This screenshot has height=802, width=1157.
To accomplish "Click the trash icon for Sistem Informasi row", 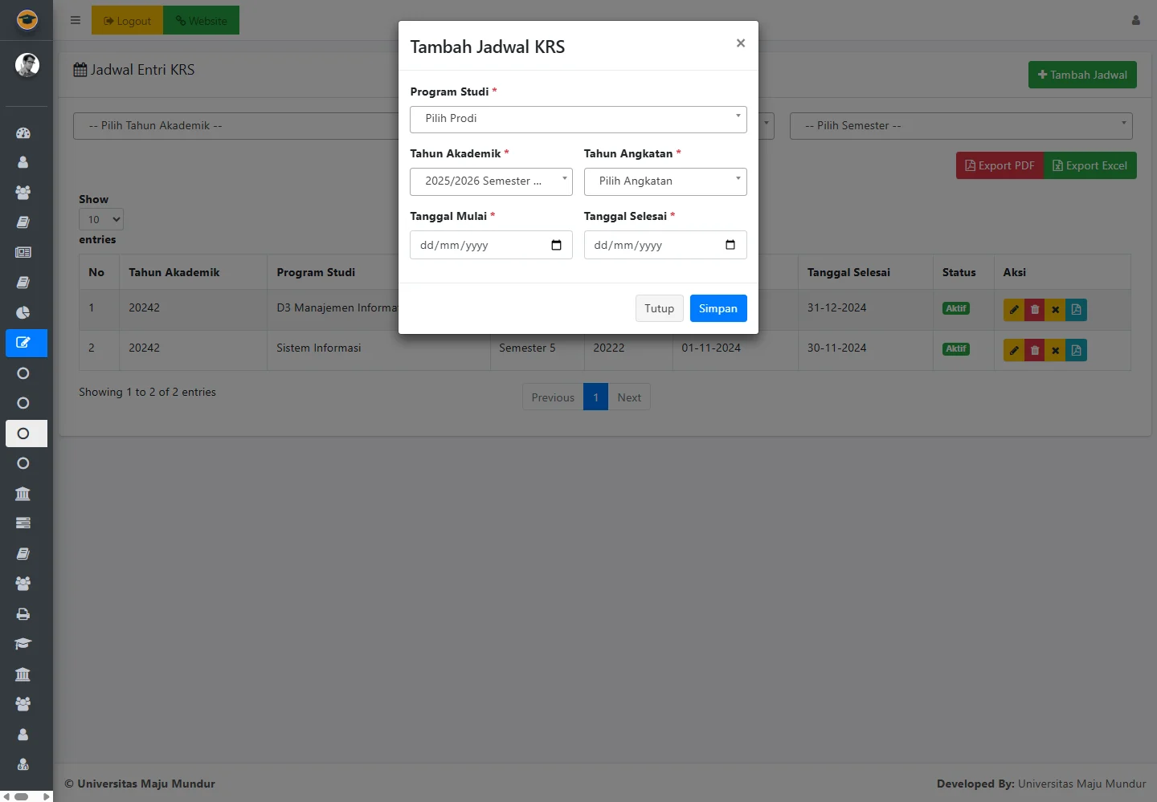I will 1034,350.
